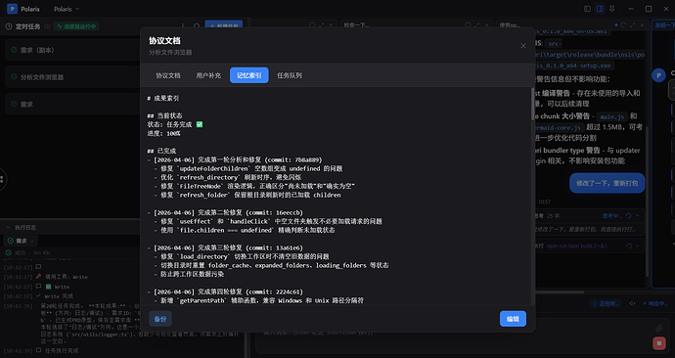Close the 检查一下 session tab
675x358 pixels.
coord(486,25)
